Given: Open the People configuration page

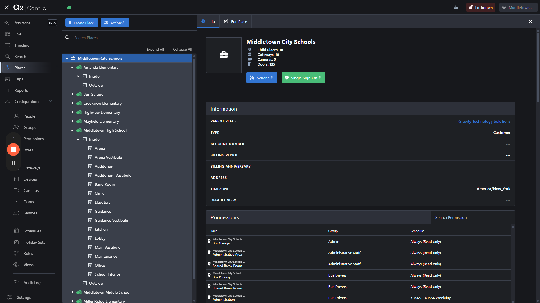Looking at the screenshot, I should point(30,116).
